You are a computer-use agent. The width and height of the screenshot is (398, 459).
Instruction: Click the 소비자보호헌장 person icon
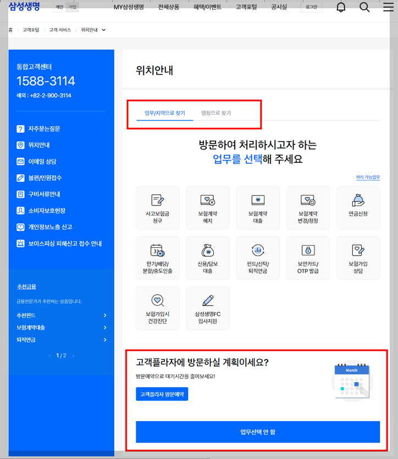point(20,211)
